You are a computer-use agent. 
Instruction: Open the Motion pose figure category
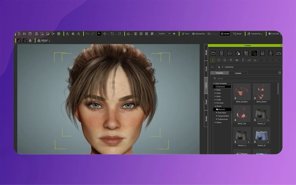[x=271, y=53]
